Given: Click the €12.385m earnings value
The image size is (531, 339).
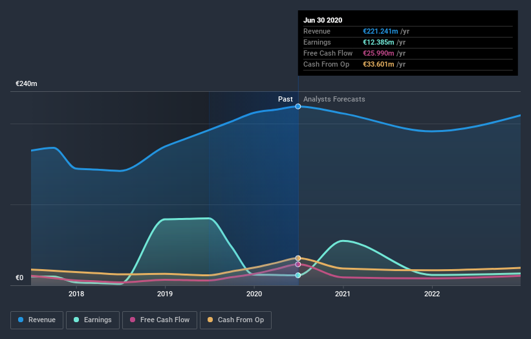Looking at the screenshot, I should point(378,42).
